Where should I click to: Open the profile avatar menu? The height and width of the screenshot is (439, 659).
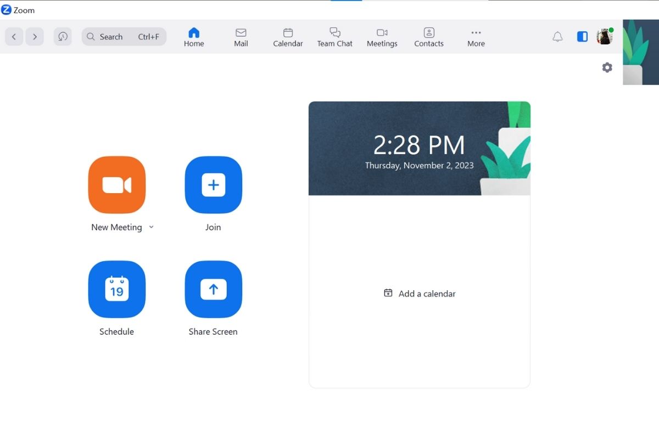pos(605,37)
